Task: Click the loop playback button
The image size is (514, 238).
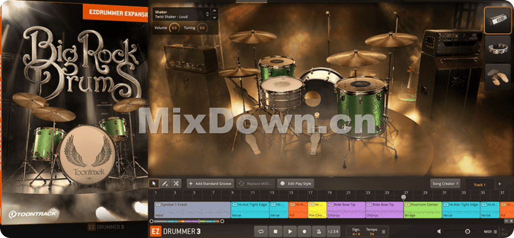Action: 261,231
